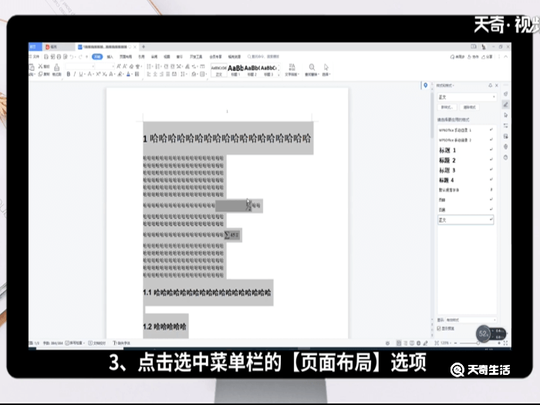Open the numbered list button
This screenshot has height=405, width=540.
(x=158, y=66)
